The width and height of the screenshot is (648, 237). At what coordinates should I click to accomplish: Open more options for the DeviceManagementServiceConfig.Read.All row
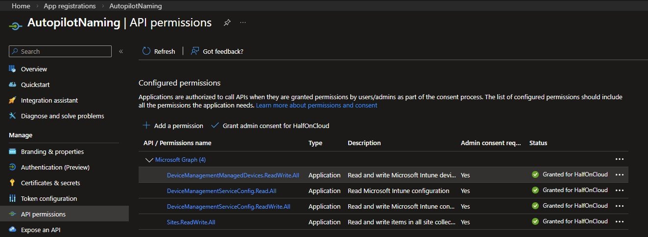point(619,191)
